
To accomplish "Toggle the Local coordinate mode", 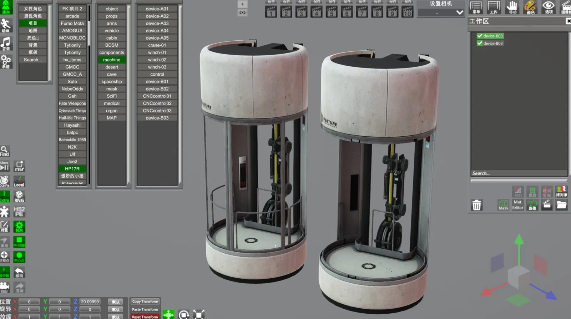I will [x=19, y=181].
